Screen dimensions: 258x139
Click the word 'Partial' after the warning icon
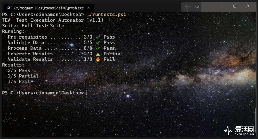pos(113,54)
